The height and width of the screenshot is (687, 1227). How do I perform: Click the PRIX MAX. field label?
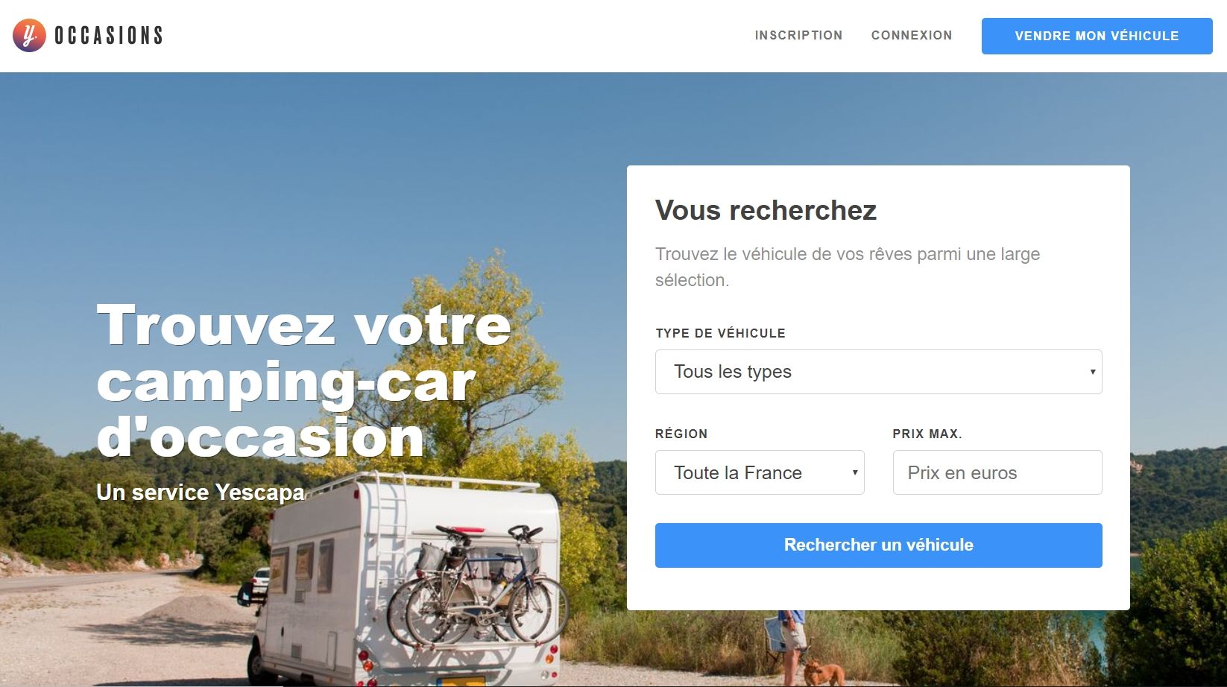click(x=927, y=434)
